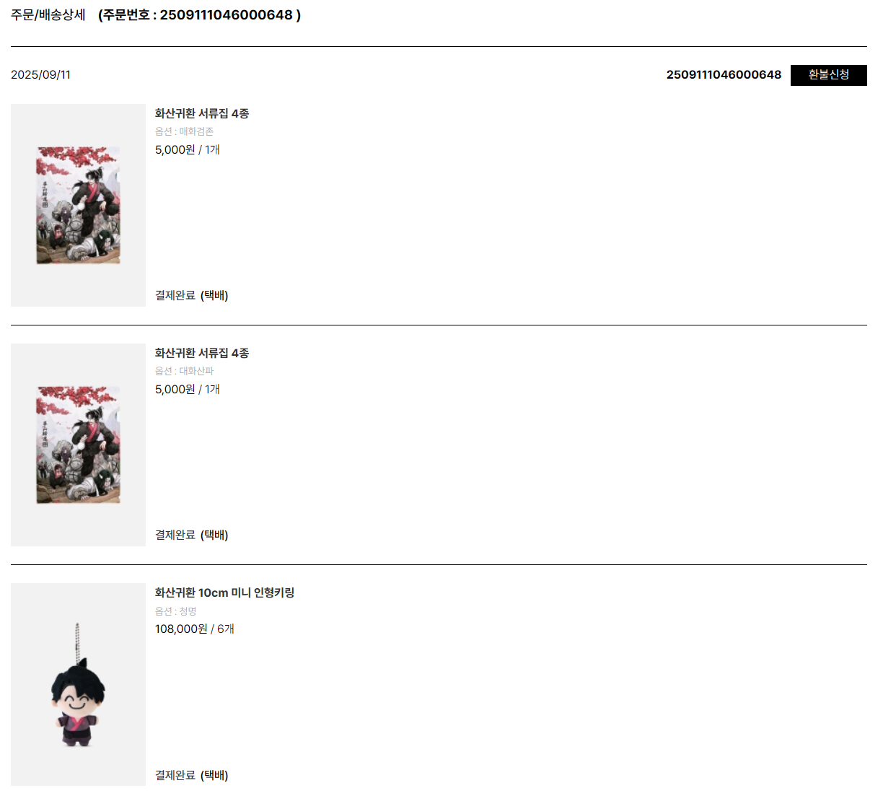Open 화산귀환 서류집 4종 title with 대화산파 option
The image size is (896, 796).
tap(202, 353)
